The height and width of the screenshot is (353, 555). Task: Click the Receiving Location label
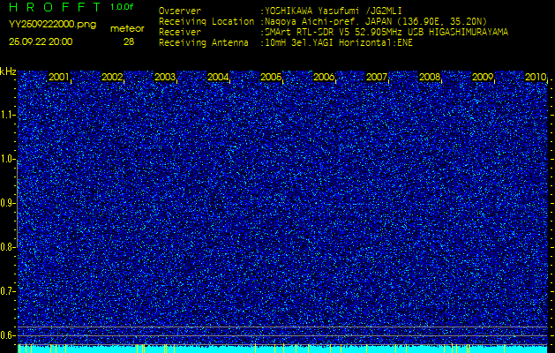206,21
